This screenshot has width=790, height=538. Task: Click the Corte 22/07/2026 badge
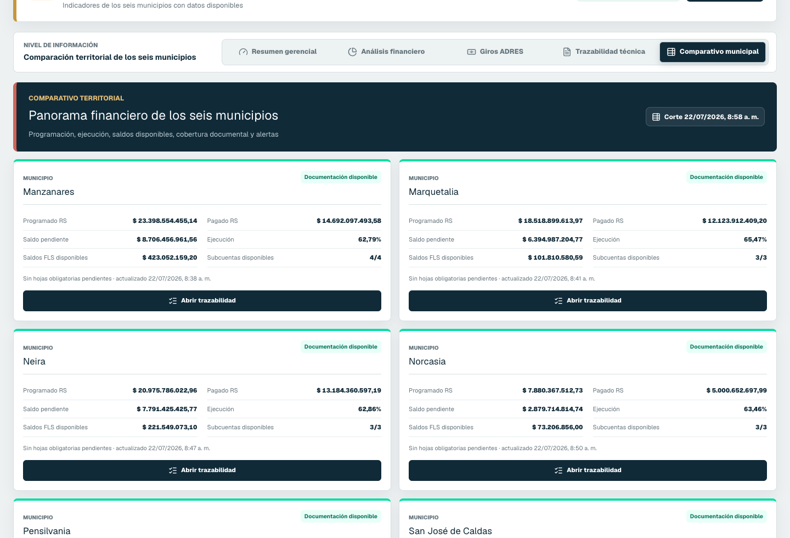(705, 117)
